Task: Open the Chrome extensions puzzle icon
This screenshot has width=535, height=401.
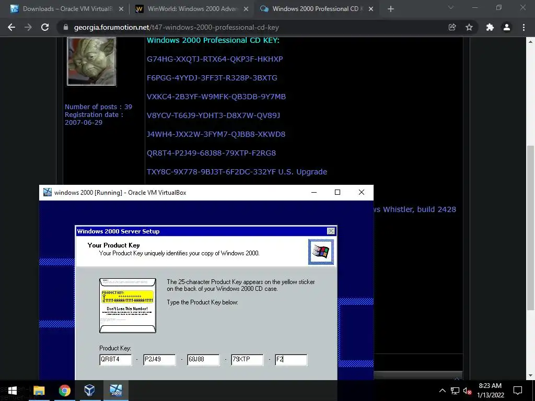Action: click(490, 27)
